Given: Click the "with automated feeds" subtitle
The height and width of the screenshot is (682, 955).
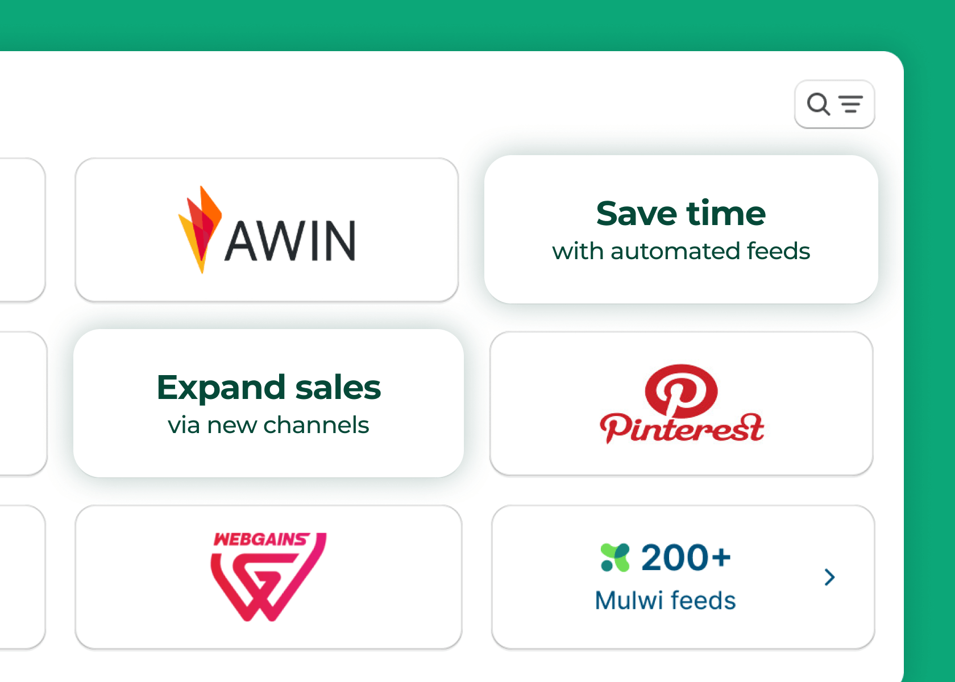Looking at the screenshot, I should (681, 251).
